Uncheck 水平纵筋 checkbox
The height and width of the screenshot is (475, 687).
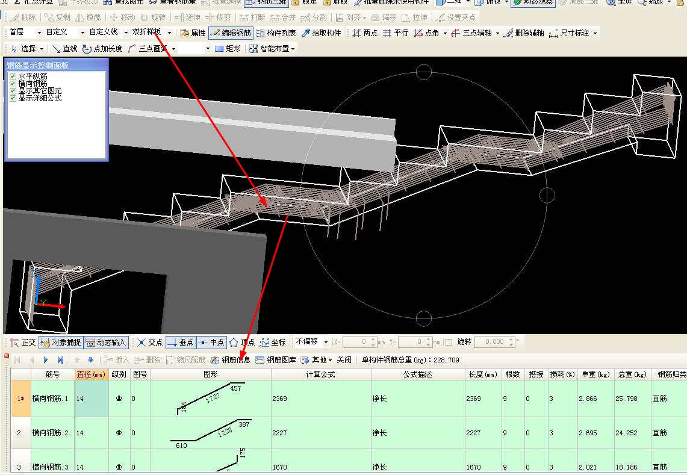[x=13, y=76]
